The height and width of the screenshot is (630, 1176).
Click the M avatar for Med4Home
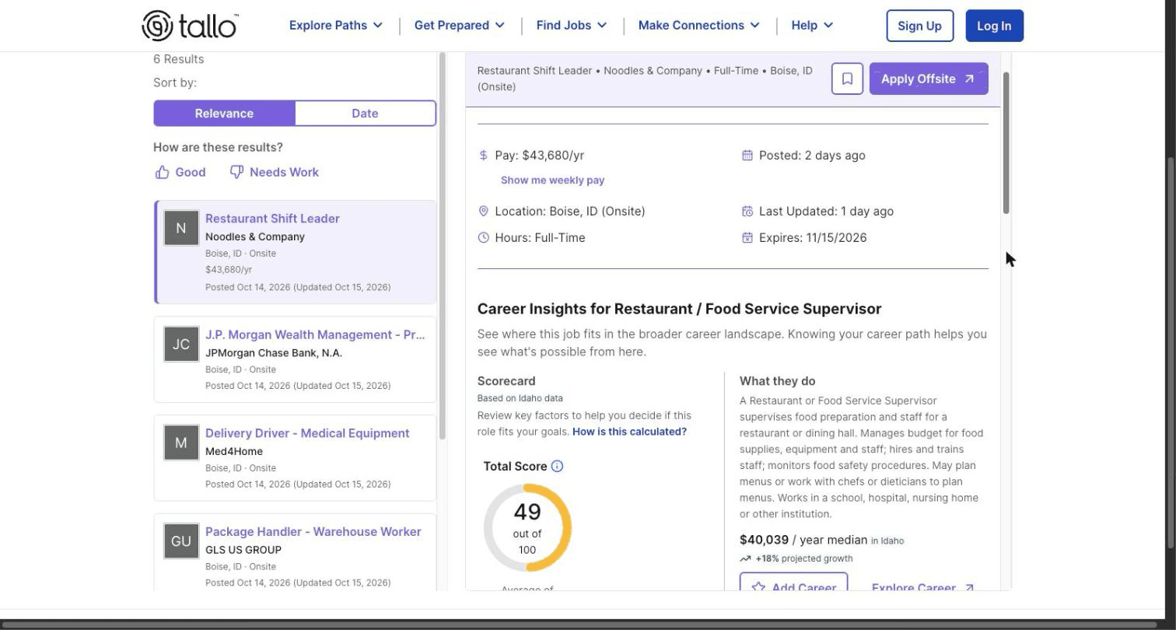[181, 443]
